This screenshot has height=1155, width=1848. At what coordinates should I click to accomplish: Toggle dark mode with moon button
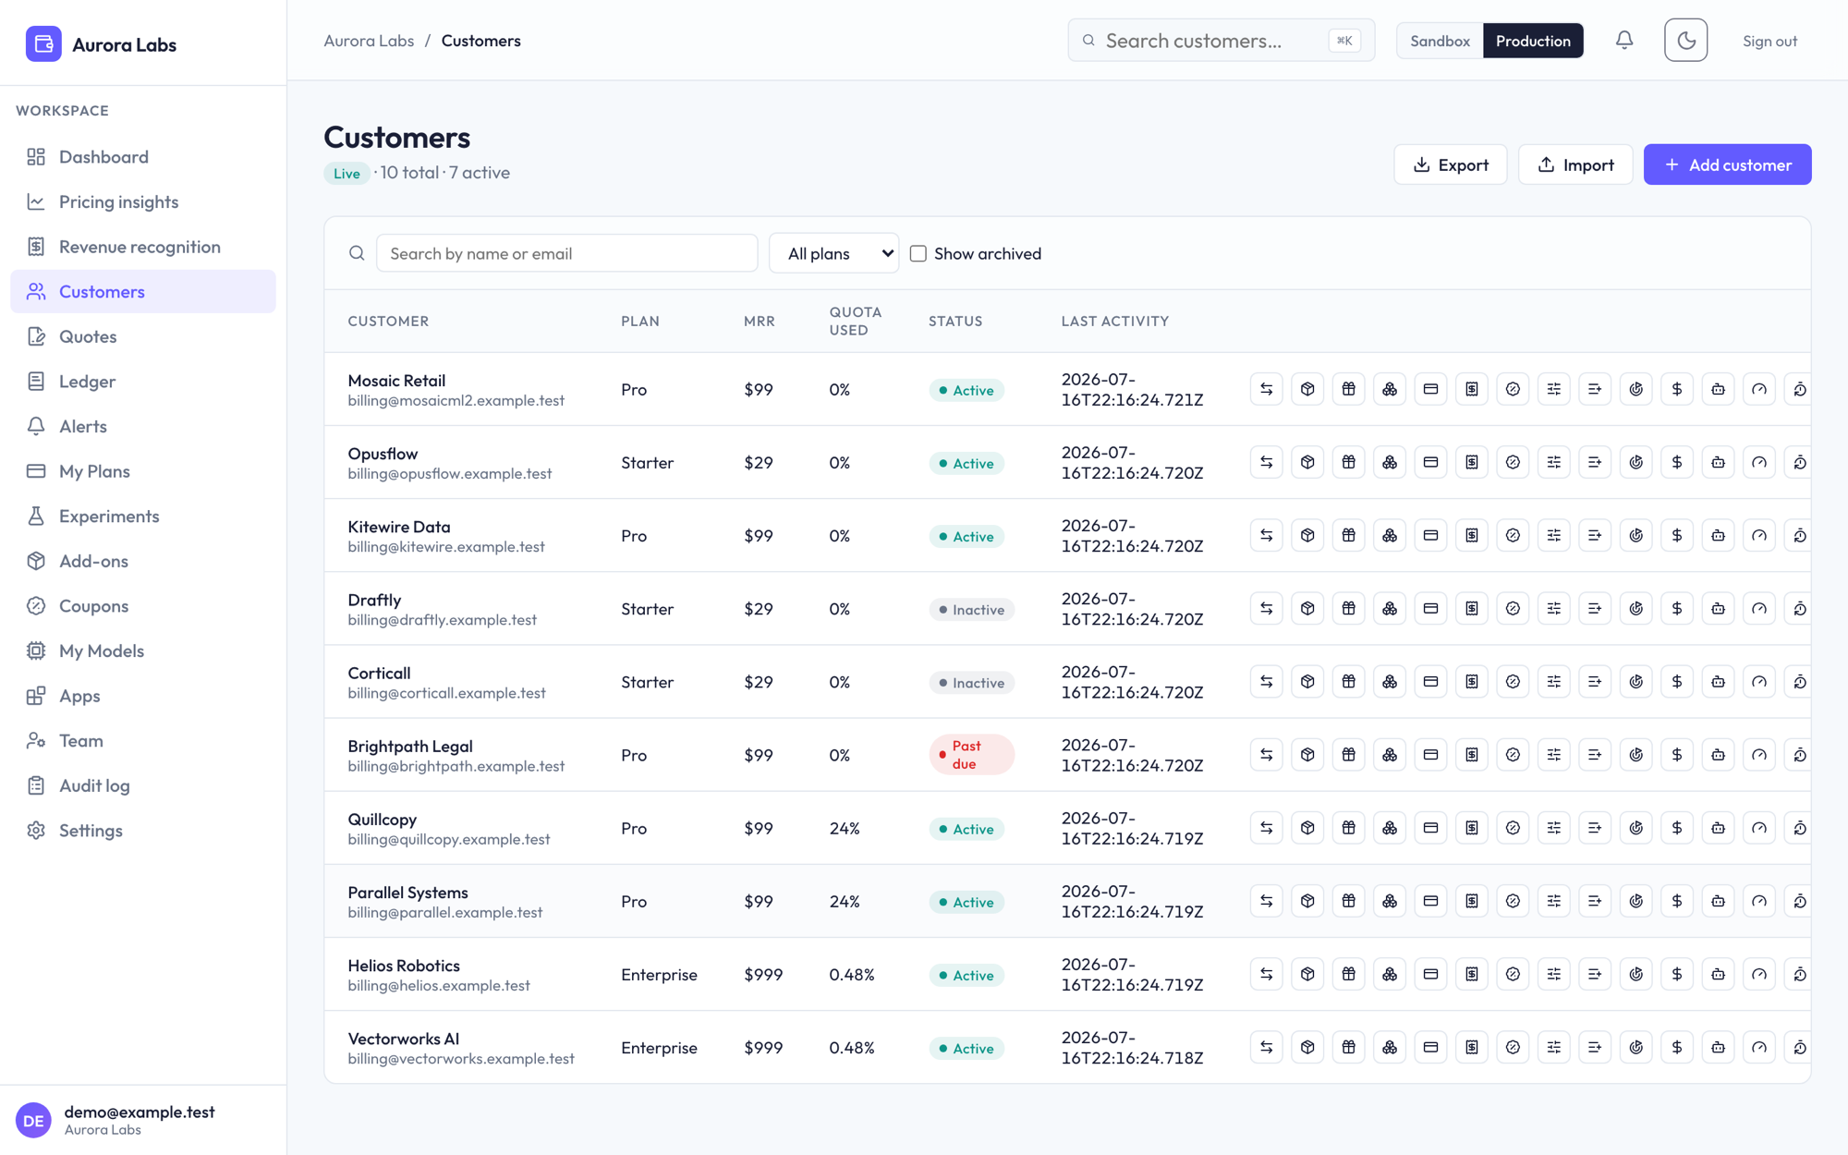pyautogui.click(x=1685, y=40)
